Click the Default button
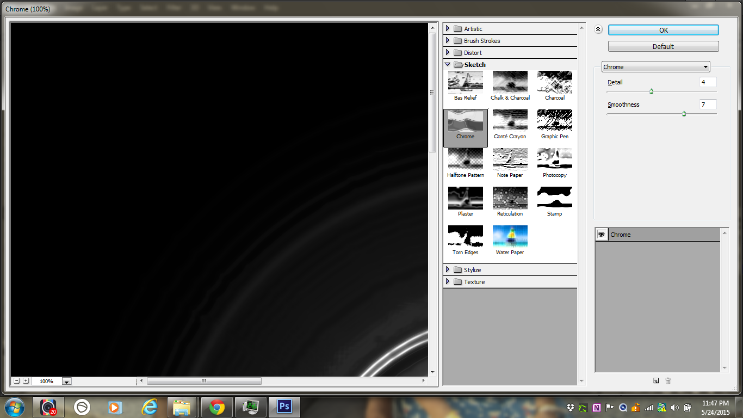743x418 pixels. [x=663, y=47]
